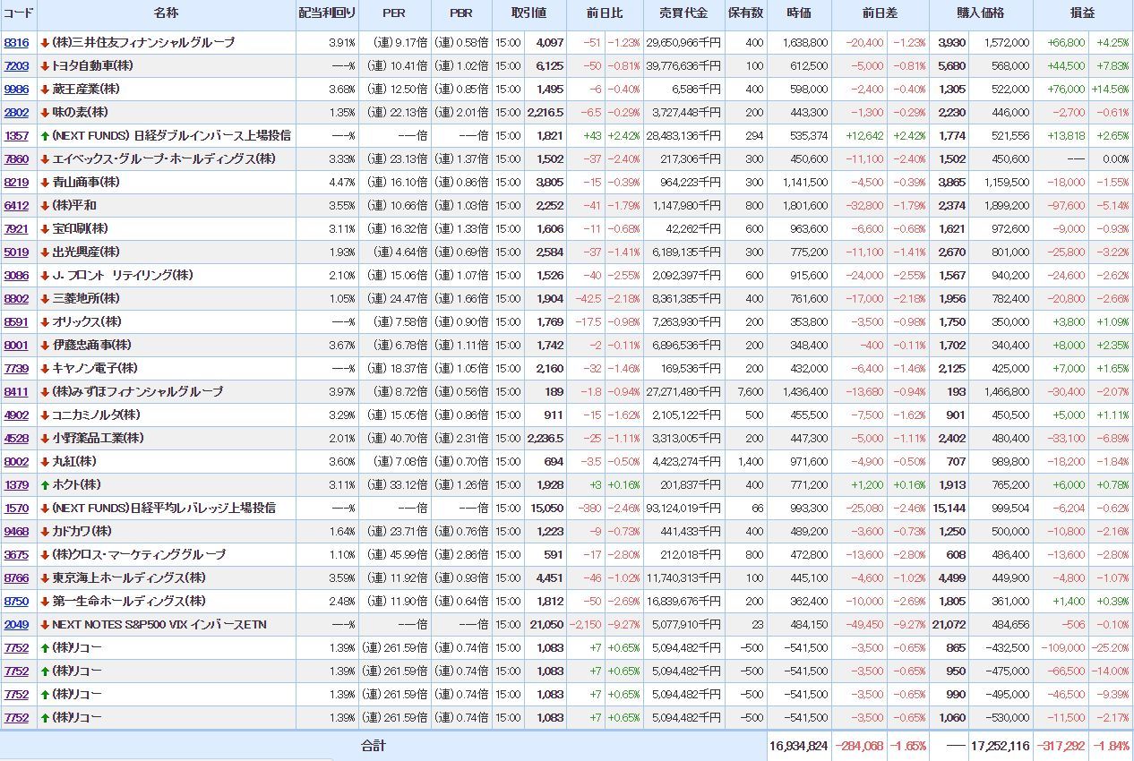Viewport: 1134px width, 761px height.
Task: Click the red down arrow beside トヨタ自動車
Action: [45, 66]
